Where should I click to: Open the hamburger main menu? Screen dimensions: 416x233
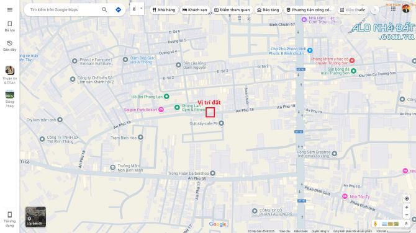9,10
